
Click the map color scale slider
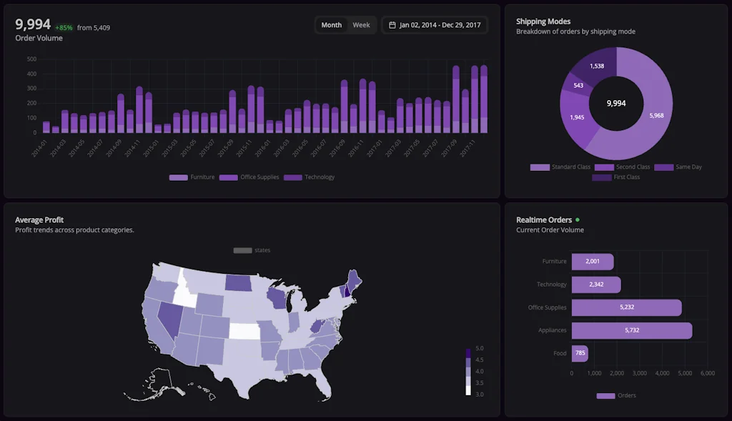pos(468,372)
